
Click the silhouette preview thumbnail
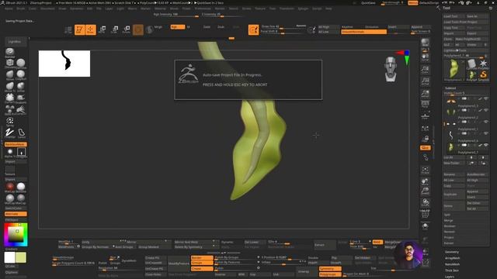(64, 64)
